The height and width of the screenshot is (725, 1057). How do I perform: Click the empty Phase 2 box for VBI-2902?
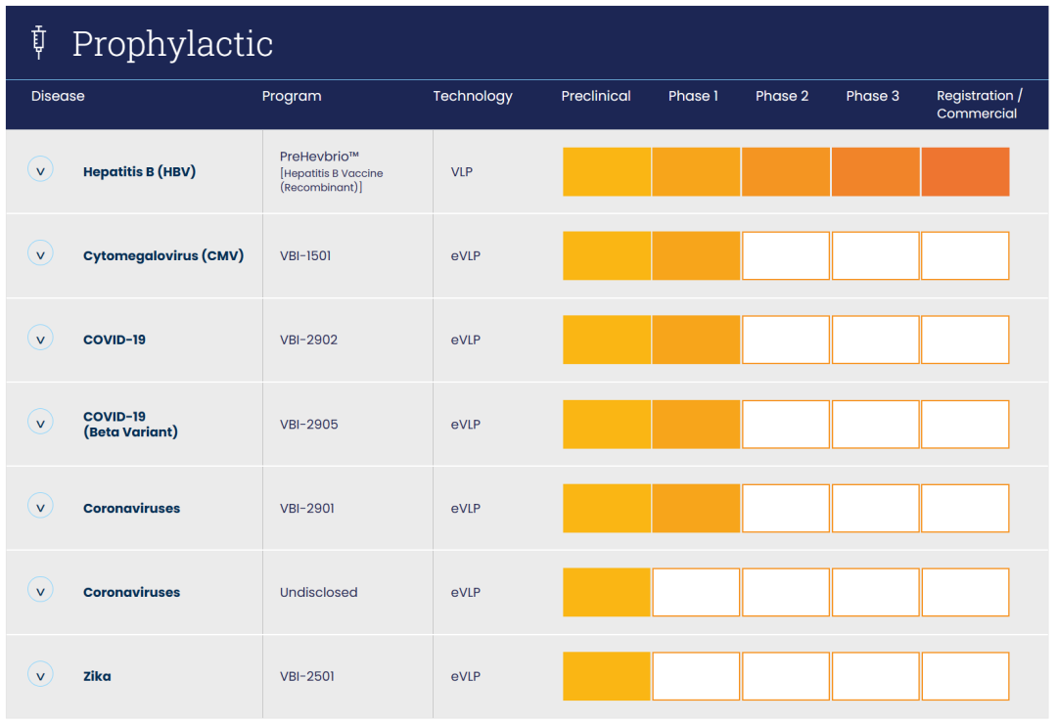[x=785, y=340]
